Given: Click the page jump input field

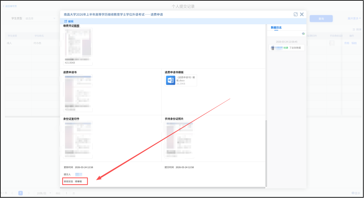Looking at the screenshot, I should tap(66, 193).
